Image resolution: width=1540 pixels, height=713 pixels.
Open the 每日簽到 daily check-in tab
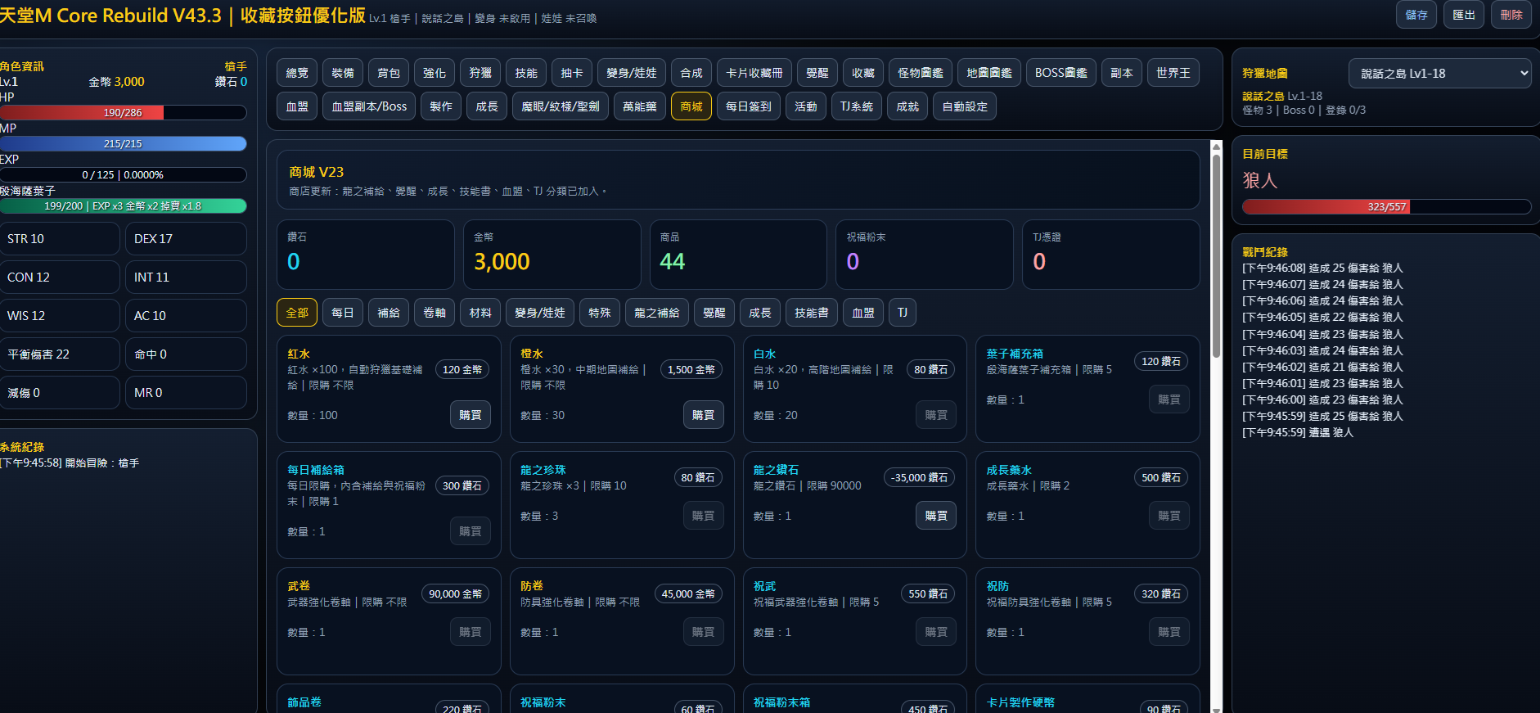tap(749, 106)
